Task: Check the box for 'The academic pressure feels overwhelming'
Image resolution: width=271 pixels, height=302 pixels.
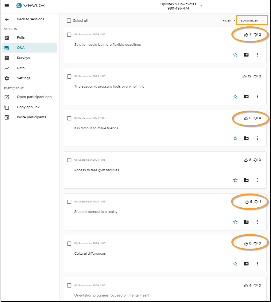Action: point(69,76)
